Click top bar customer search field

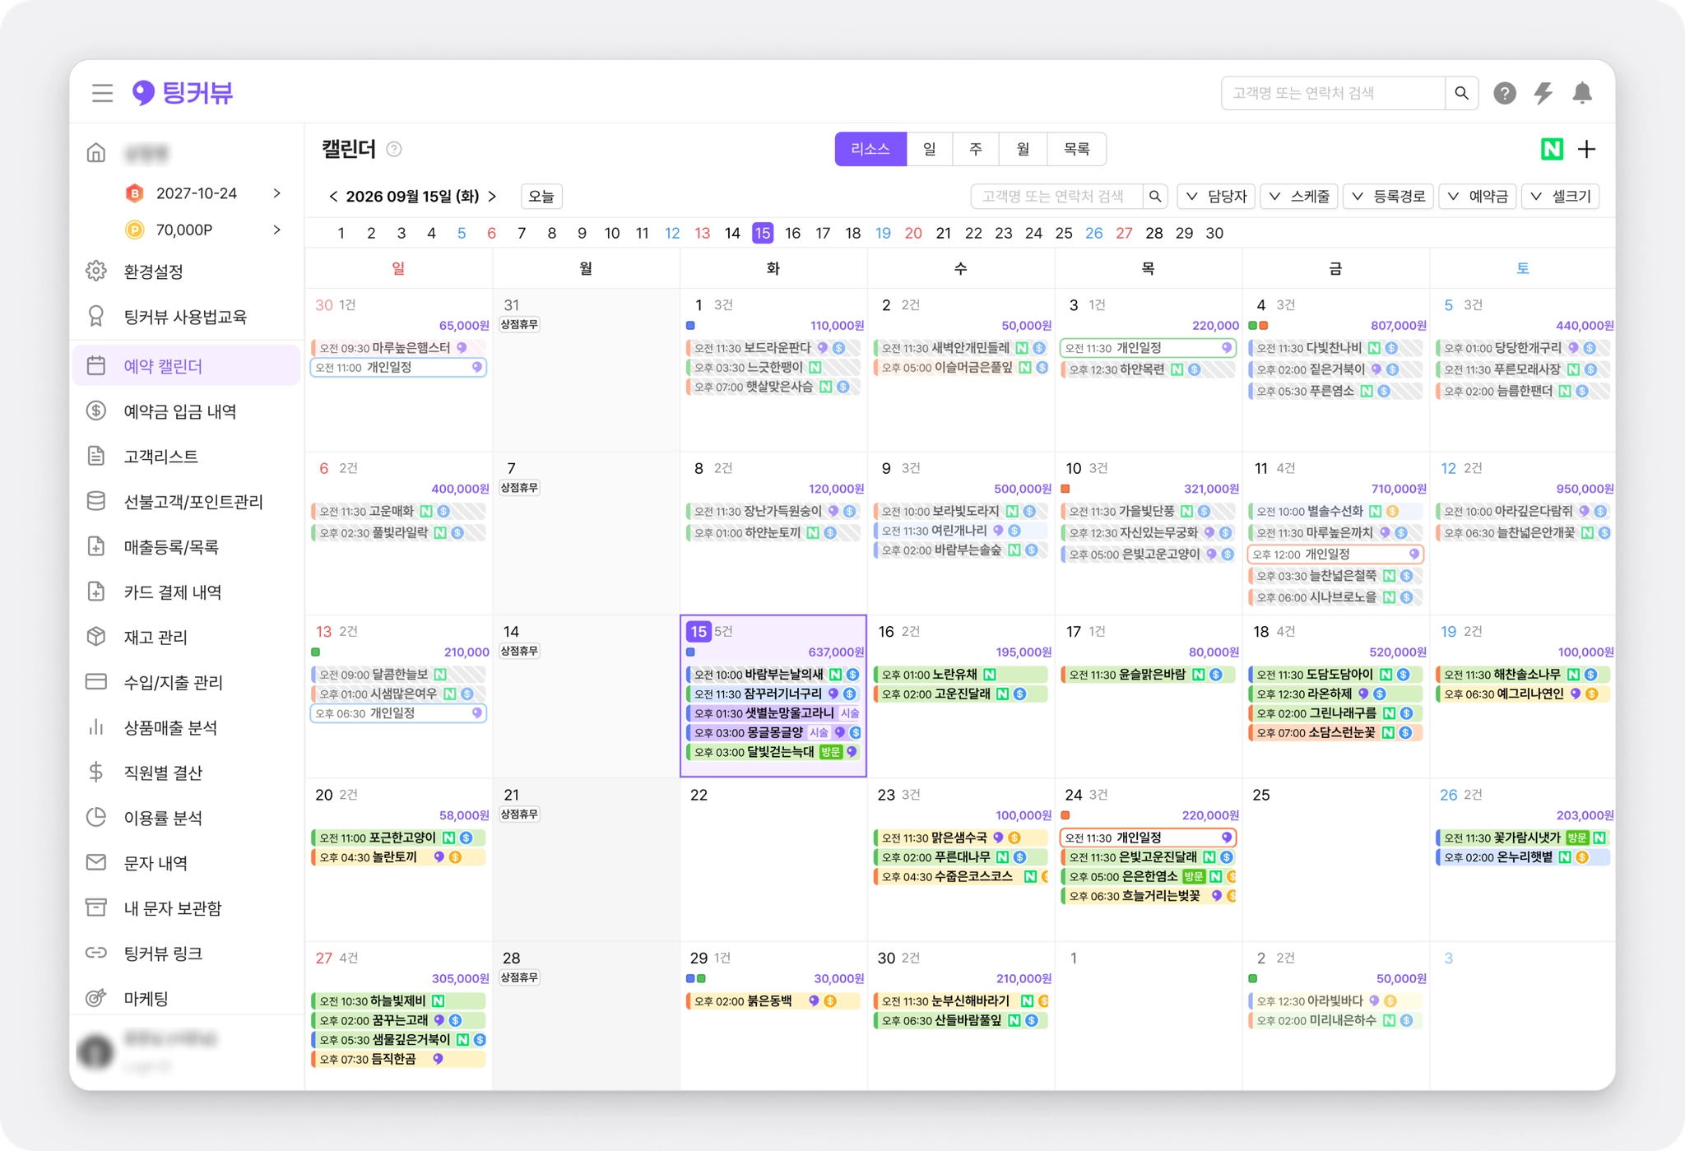[1333, 93]
